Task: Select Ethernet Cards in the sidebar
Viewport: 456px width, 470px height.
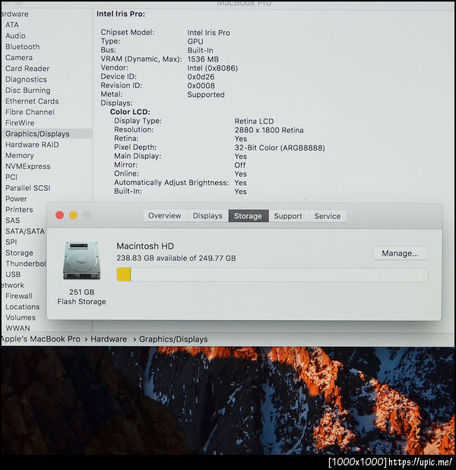Action: 32,101
